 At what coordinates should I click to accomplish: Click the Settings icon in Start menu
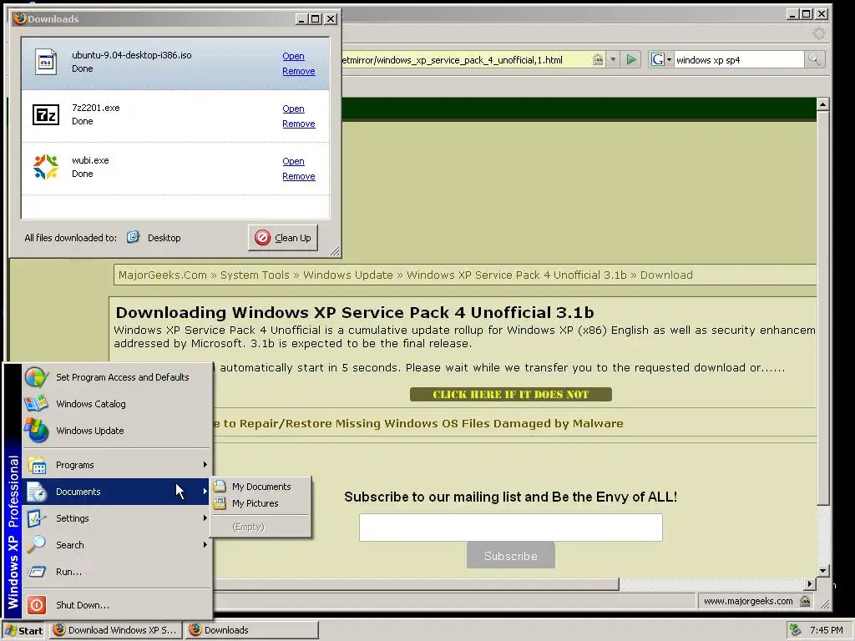37,517
